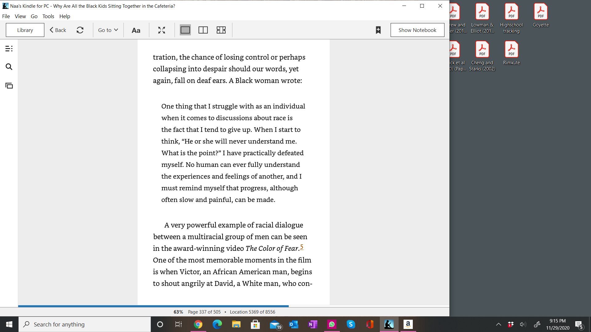Viewport: 591px width, 332px height.
Task: Expand the Go to dropdown
Action: pos(108,30)
